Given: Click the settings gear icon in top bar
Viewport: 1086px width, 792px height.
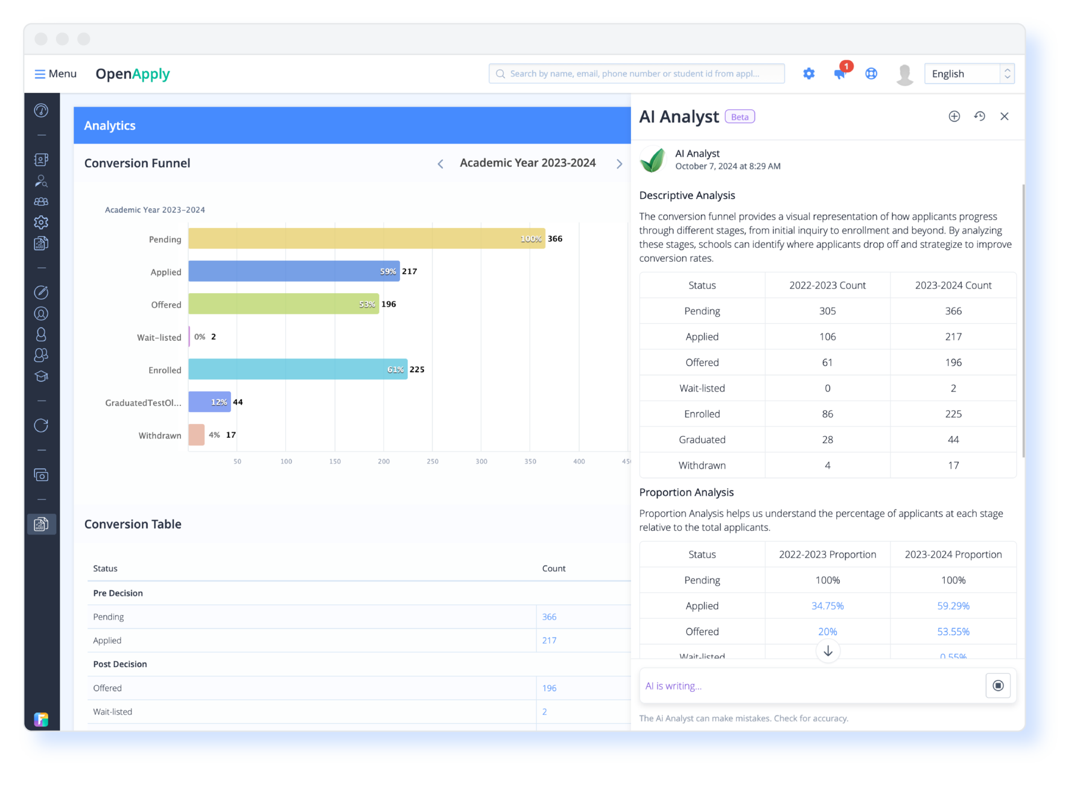Looking at the screenshot, I should pos(808,74).
